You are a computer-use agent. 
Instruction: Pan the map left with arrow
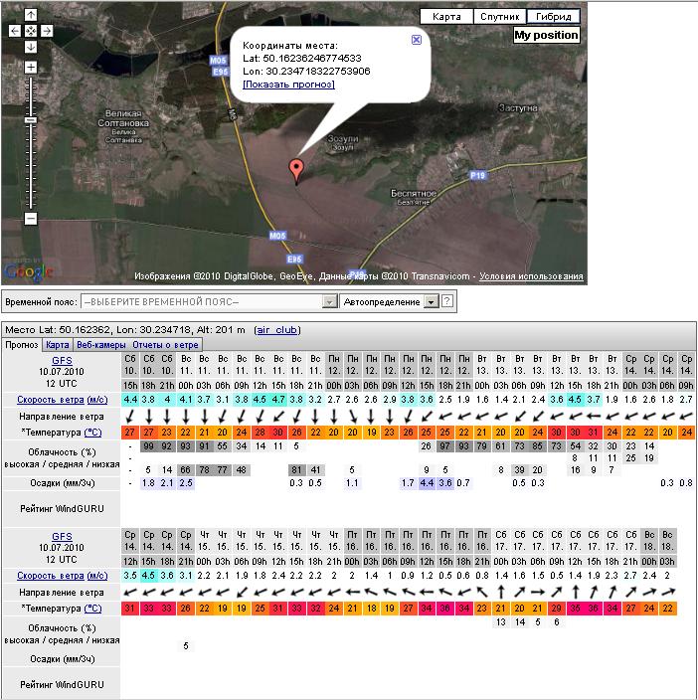click(15, 31)
